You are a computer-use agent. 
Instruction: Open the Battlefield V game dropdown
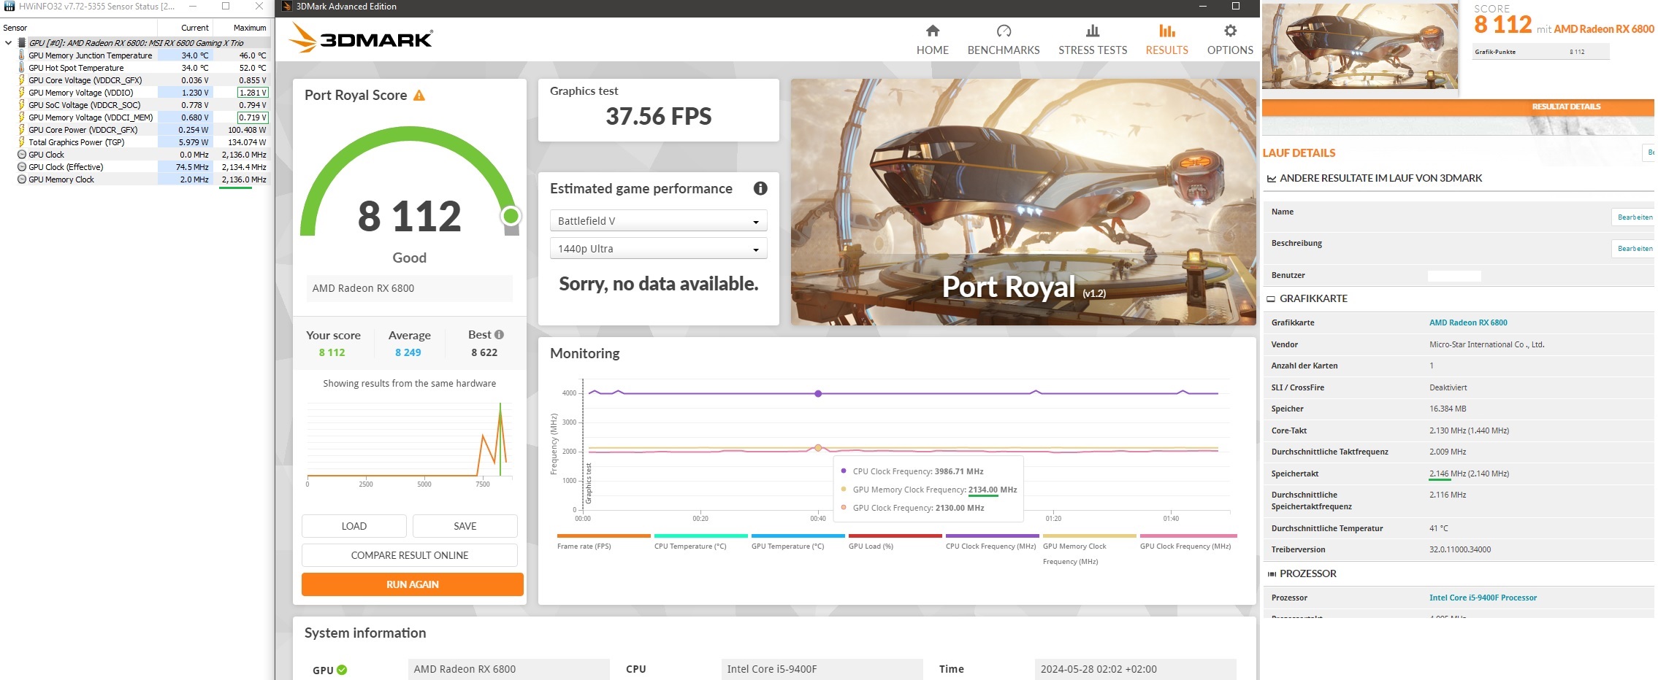pyautogui.click(x=658, y=220)
